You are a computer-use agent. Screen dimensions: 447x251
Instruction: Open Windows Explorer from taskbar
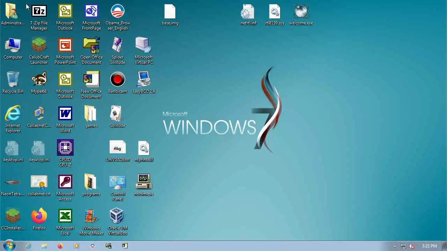(x=44, y=246)
